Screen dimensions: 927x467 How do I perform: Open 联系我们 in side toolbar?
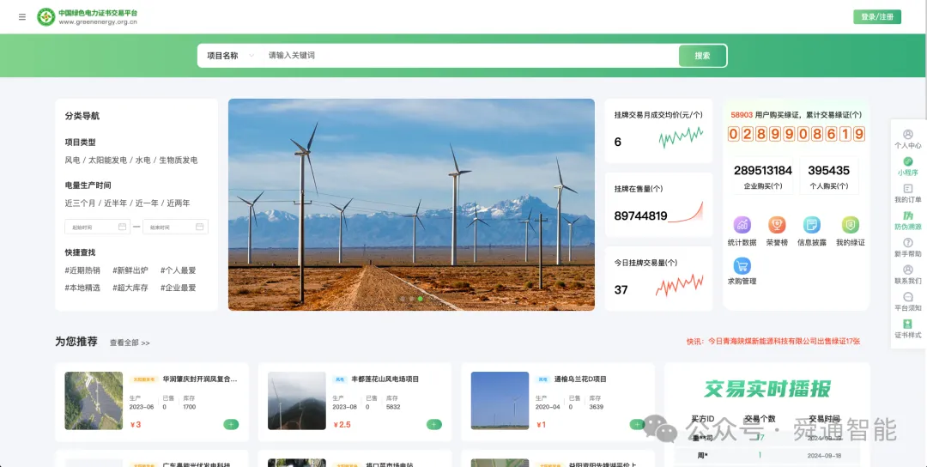(x=908, y=275)
